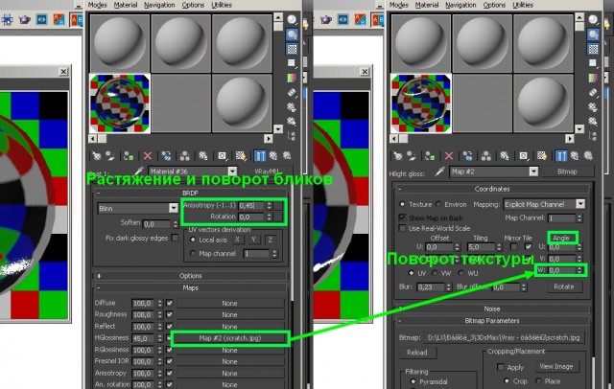
Task: Pick map with eyedropper beside Map #2 field
Action: [x=439, y=172]
